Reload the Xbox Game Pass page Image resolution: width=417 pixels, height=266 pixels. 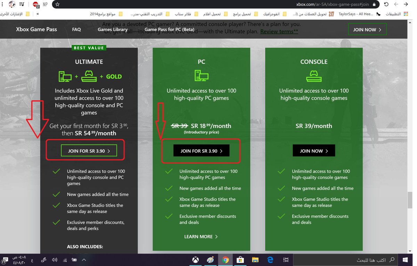point(386,5)
